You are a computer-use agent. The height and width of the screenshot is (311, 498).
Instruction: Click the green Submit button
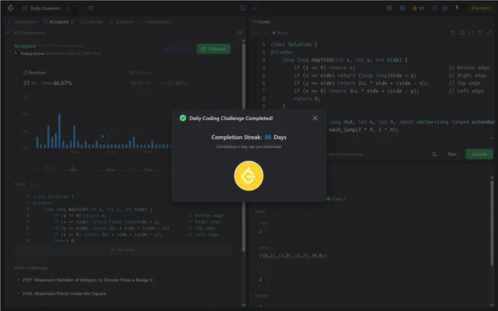click(479, 154)
